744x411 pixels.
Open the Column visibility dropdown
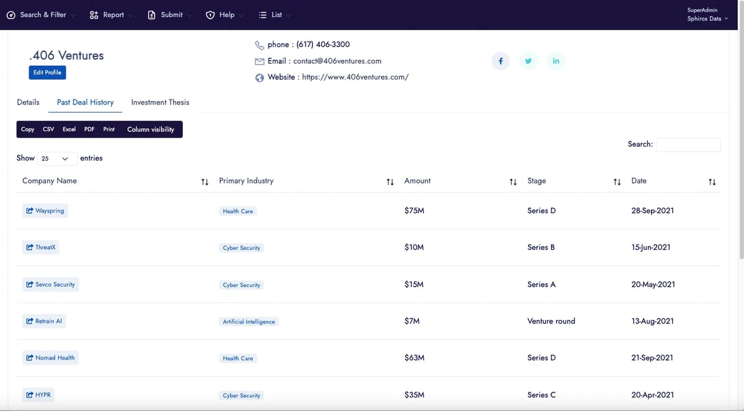click(x=151, y=130)
